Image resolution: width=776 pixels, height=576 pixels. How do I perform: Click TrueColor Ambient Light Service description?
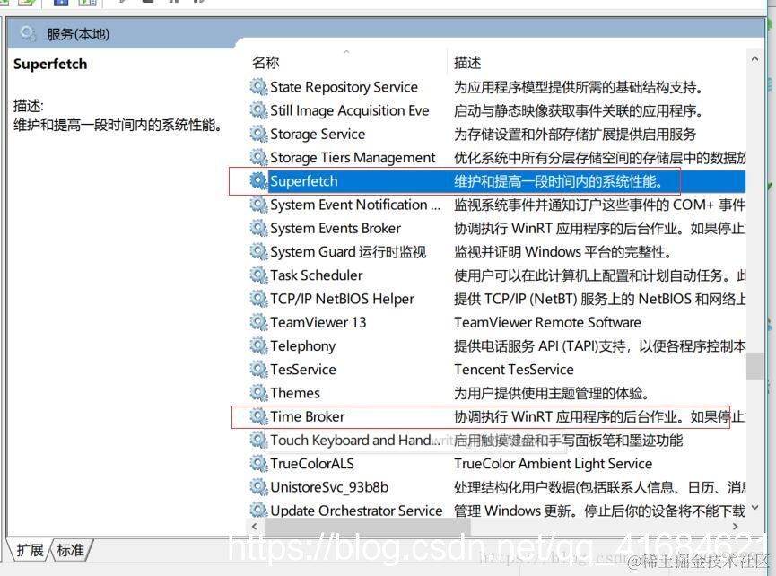click(x=554, y=464)
